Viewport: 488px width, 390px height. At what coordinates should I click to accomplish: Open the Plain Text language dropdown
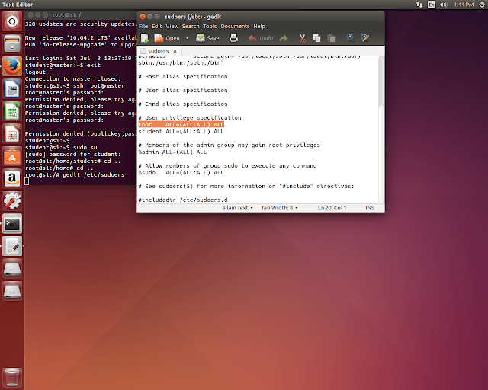pyautogui.click(x=238, y=207)
